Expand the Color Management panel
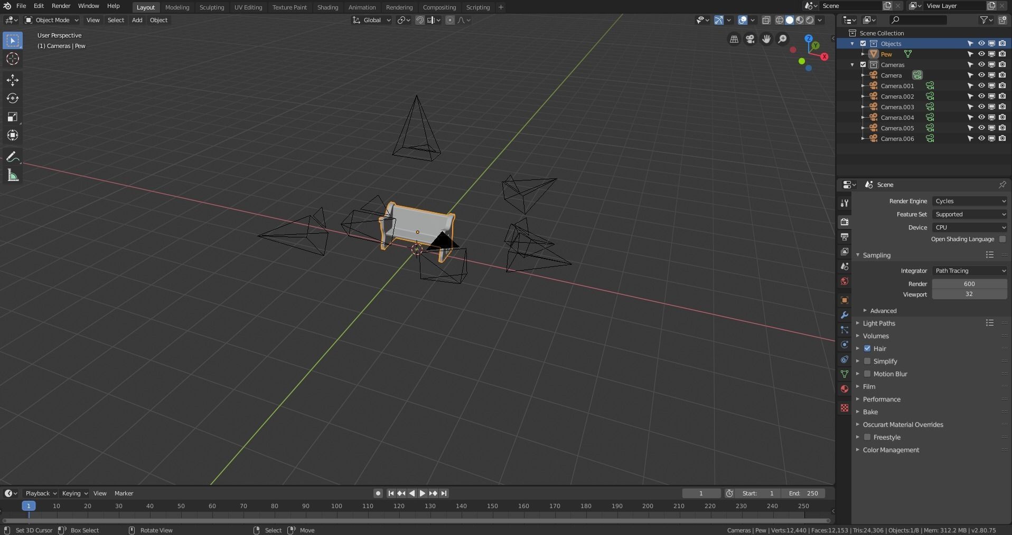 coord(891,450)
